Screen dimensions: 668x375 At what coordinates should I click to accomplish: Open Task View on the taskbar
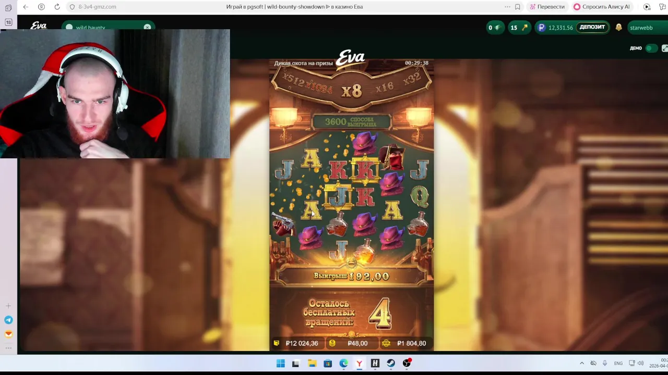pos(296,363)
